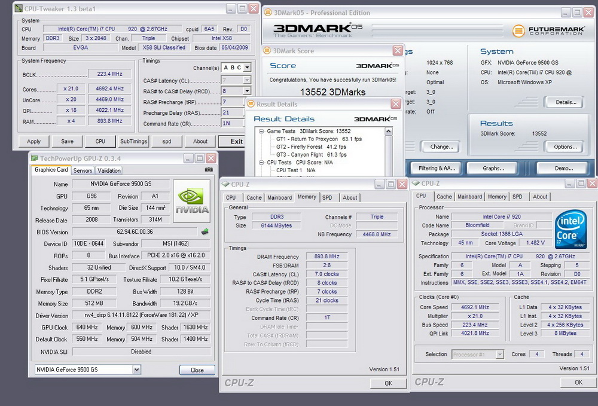Click Close button in GPU-Z

[197, 370]
